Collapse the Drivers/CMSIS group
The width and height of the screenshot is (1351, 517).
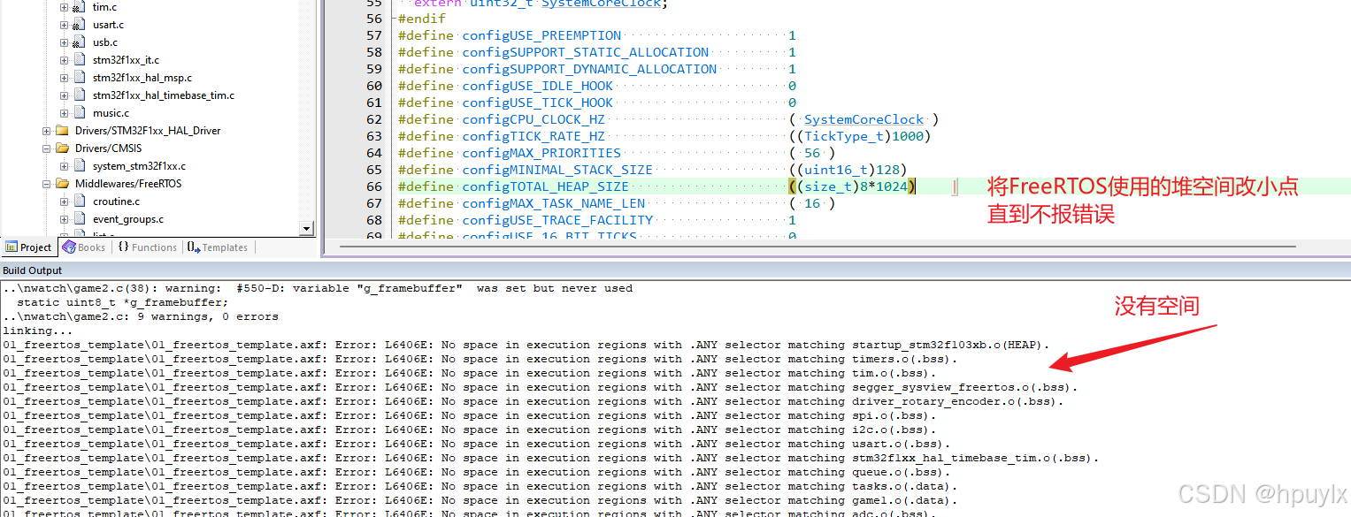(46, 148)
